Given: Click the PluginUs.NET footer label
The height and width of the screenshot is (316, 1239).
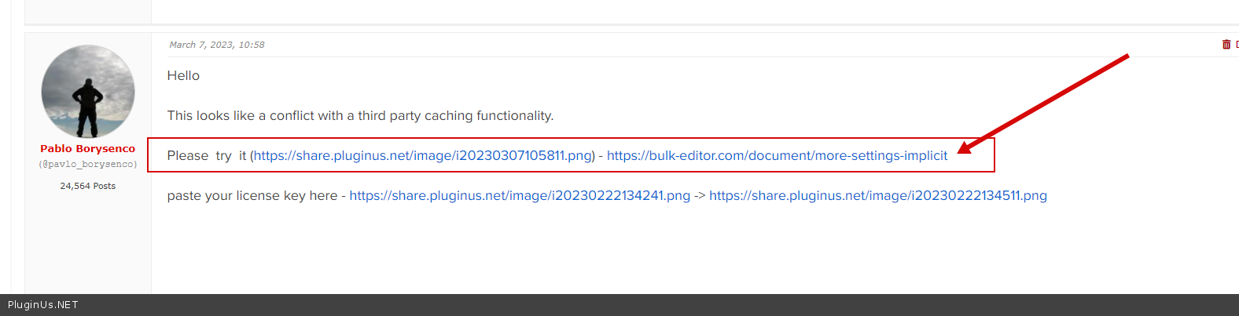Looking at the screenshot, I should click(x=43, y=305).
